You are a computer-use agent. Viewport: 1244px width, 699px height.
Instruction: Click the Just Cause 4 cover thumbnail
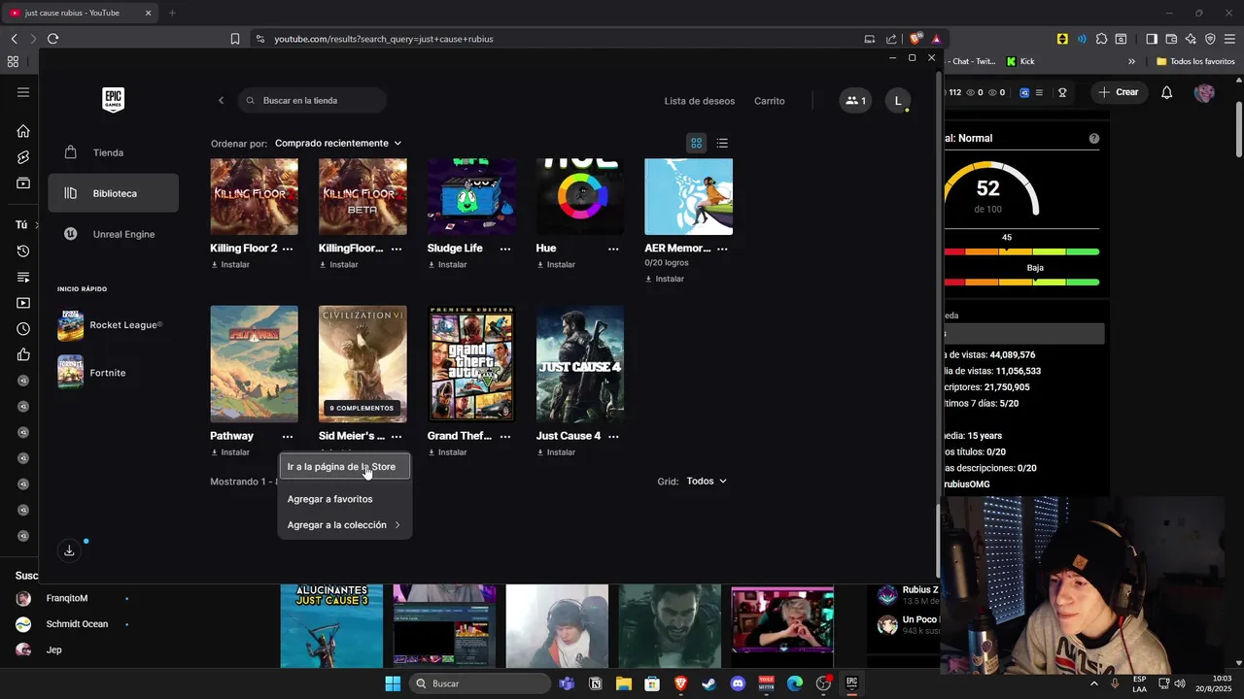(x=580, y=364)
